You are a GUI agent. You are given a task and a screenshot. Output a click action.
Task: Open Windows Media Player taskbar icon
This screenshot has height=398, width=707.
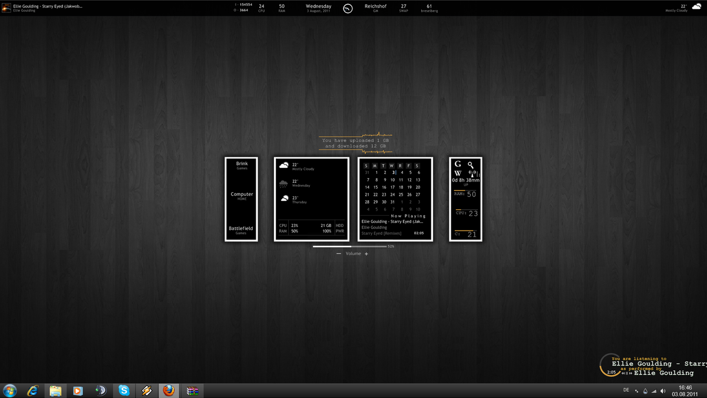[78, 390]
